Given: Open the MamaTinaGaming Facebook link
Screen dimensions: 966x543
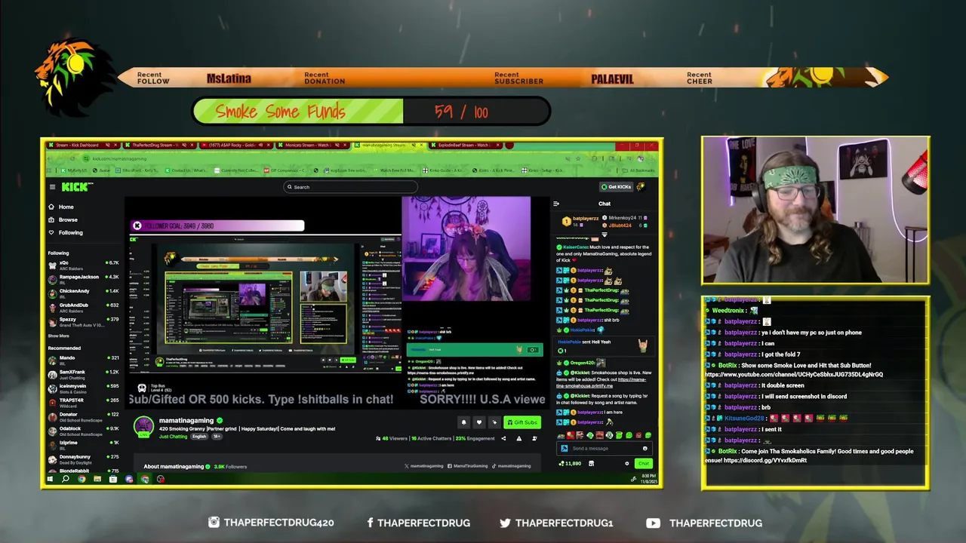Looking at the screenshot, I should pyautogui.click(x=466, y=466).
